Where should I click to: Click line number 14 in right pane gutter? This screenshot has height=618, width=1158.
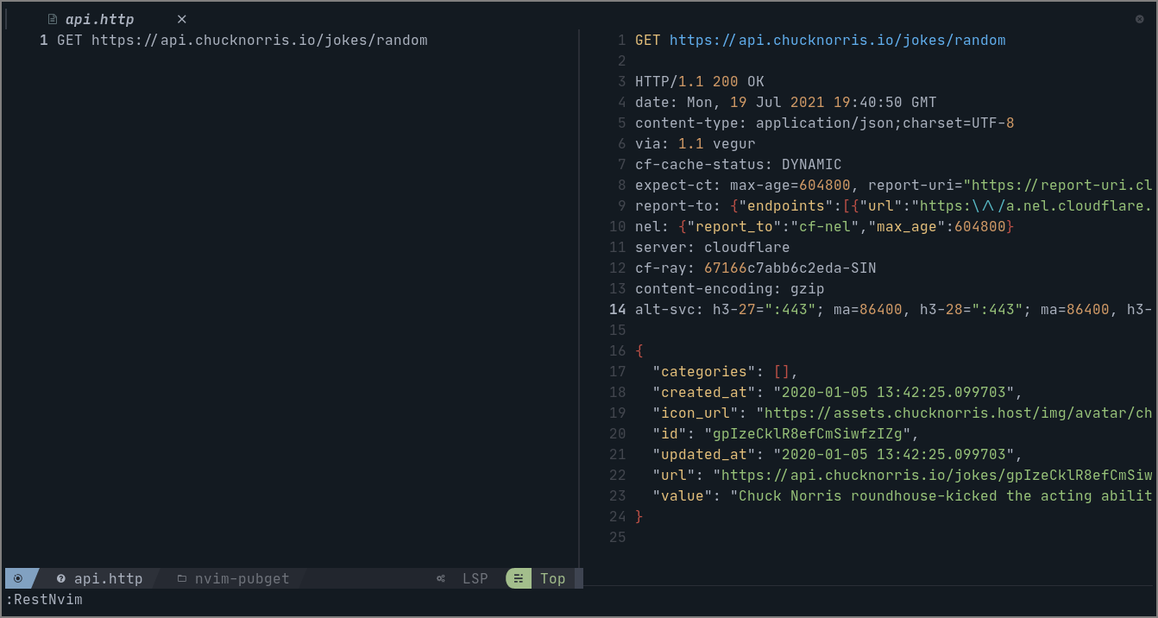click(618, 309)
